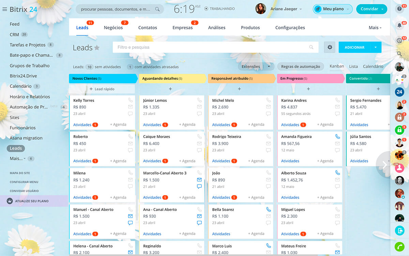Image resolution: width=409 pixels, height=256 pixels.
Task: Click the Filtro e pesquisa input field
Action: point(211,47)
